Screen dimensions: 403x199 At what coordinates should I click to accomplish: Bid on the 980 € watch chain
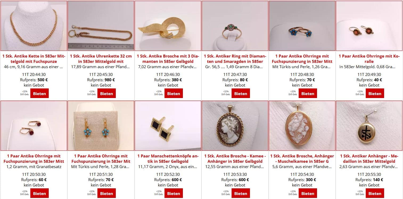[x=106, y=94]
